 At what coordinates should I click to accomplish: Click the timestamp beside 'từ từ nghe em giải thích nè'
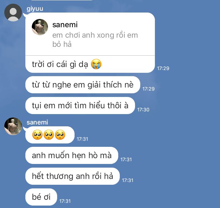pos(148,89)
